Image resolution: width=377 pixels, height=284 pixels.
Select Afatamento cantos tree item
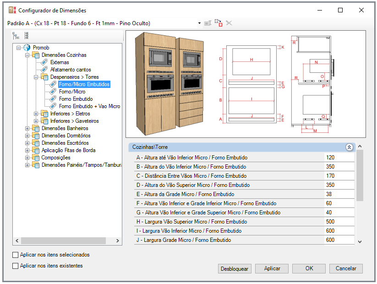pyautogui.click(x=71, y=70)
